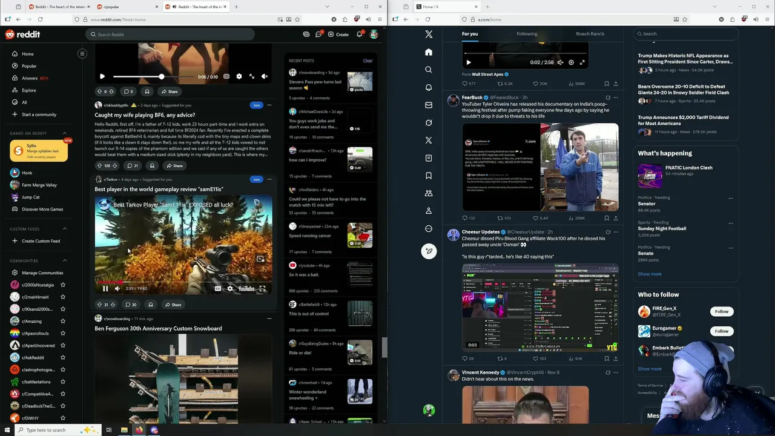Open Reddit chat icon in header
This screenshot has width=775, height=436.
coord(318,35)
